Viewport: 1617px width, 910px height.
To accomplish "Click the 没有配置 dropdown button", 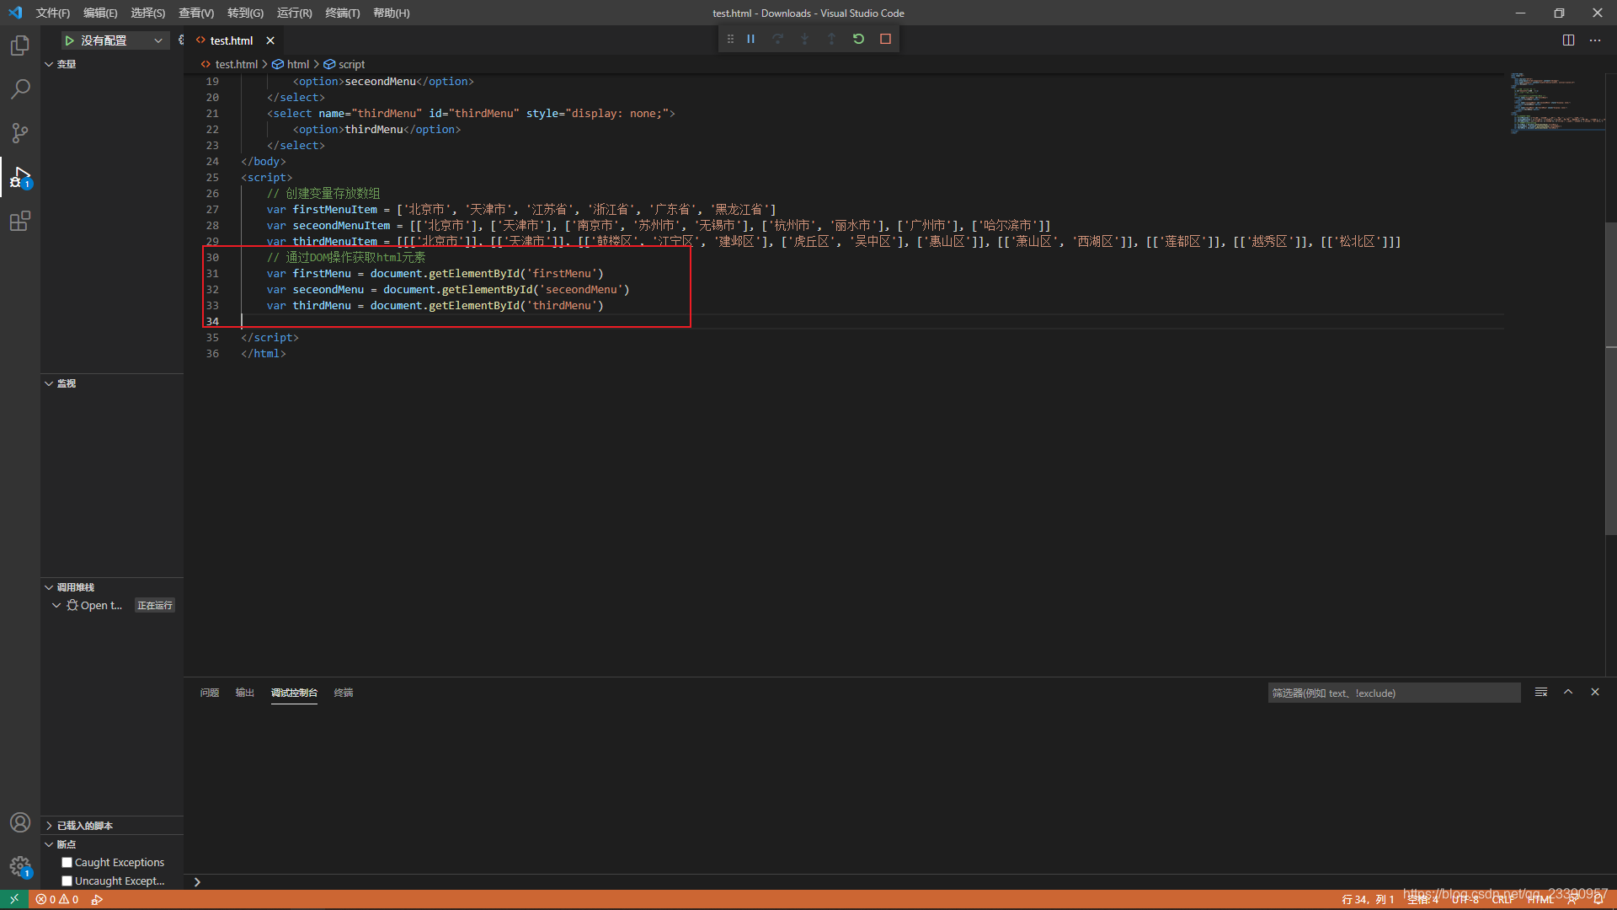I will pos(112,40).
